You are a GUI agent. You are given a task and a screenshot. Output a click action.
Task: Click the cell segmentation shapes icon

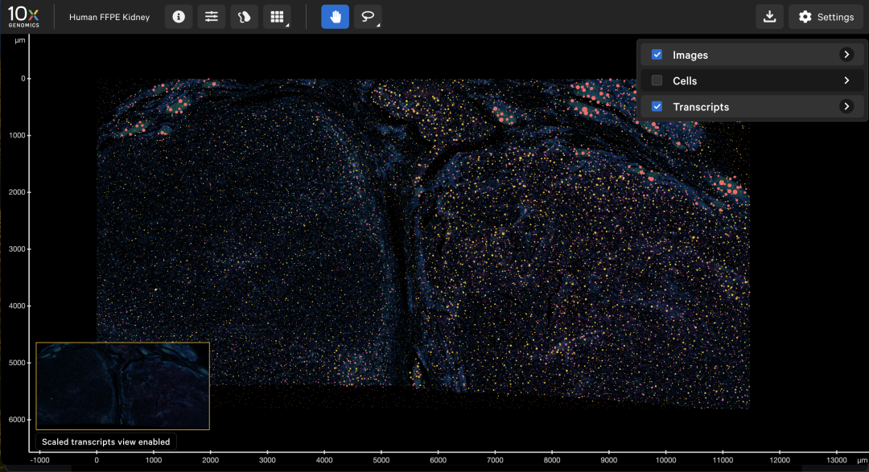tap(245, 17)
